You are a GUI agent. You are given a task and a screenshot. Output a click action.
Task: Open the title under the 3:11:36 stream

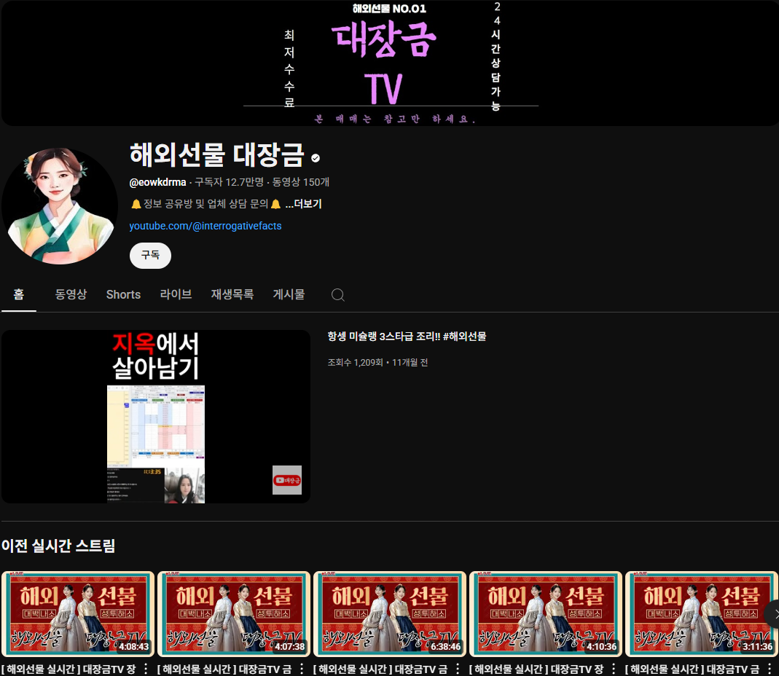(x=692, y=669)
